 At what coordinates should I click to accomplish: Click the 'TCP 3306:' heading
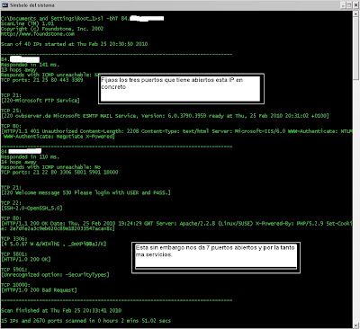14,239
